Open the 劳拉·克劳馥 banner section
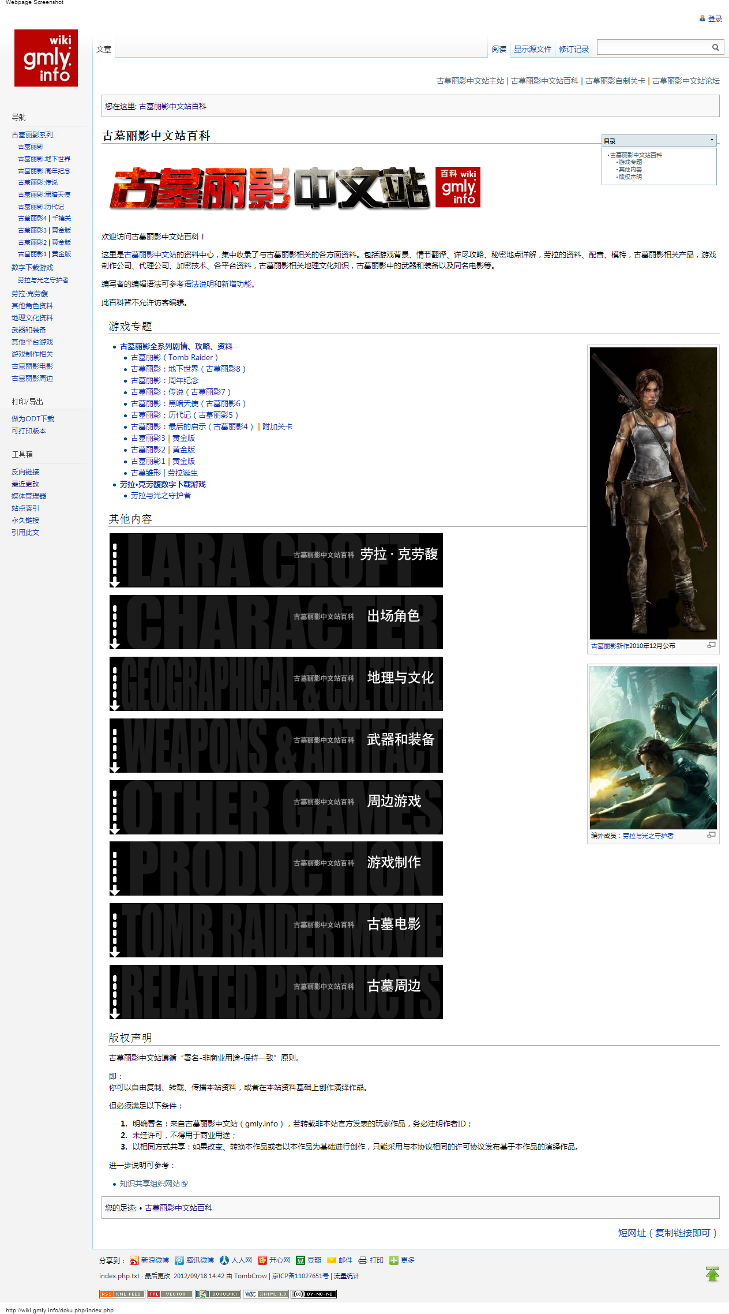729x1314 pixels. pos(276,560)
